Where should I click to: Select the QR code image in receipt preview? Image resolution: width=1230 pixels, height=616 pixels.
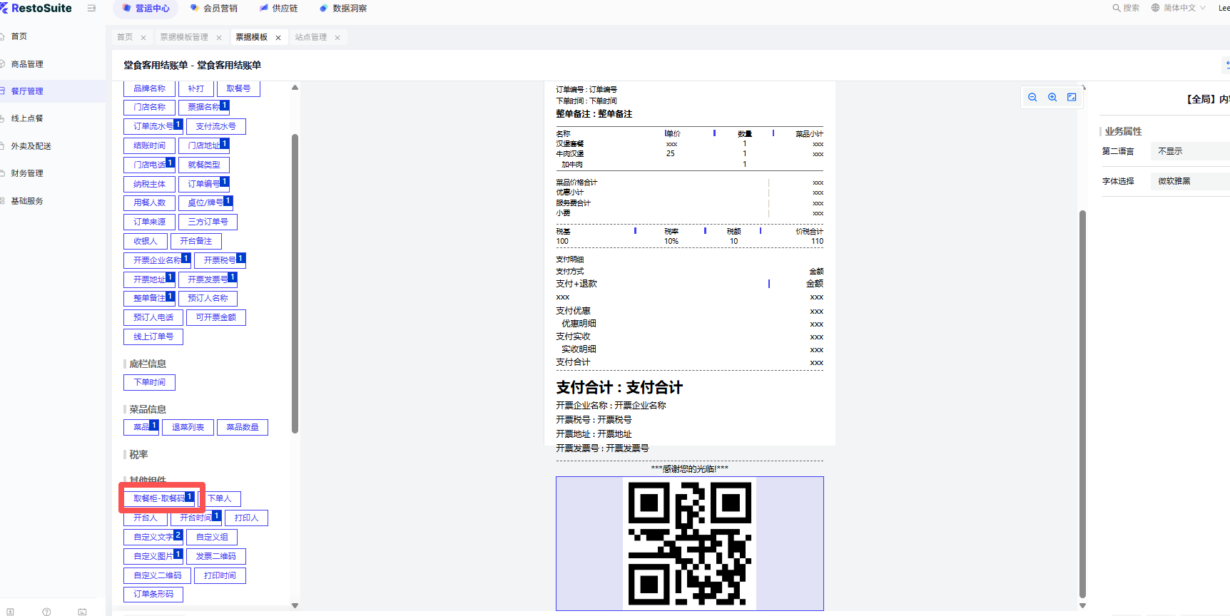click(x=689, y=543)
